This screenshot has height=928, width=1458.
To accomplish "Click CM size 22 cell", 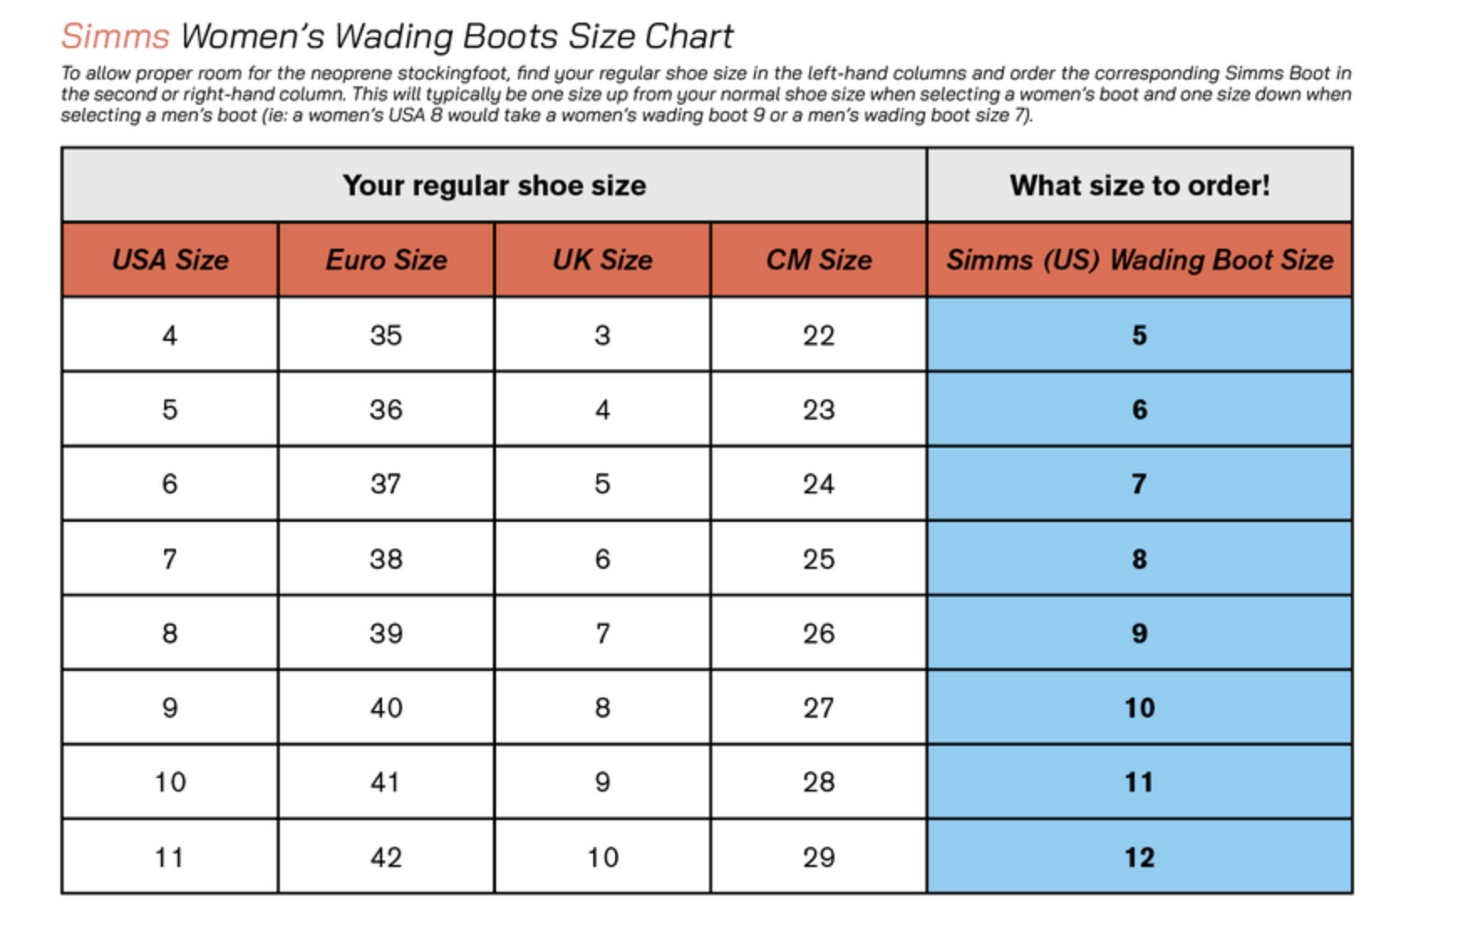I will (x=819, y=335).
